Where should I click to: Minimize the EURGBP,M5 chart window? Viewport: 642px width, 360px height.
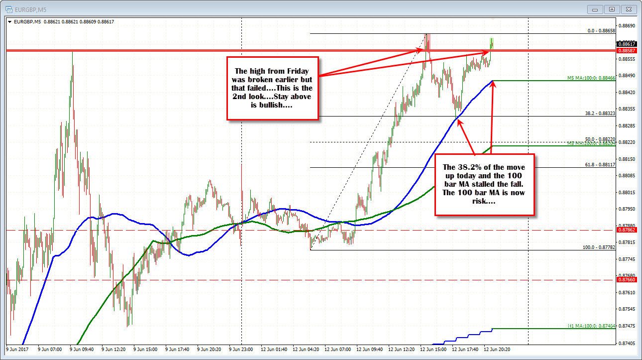(x=595, y=9)
